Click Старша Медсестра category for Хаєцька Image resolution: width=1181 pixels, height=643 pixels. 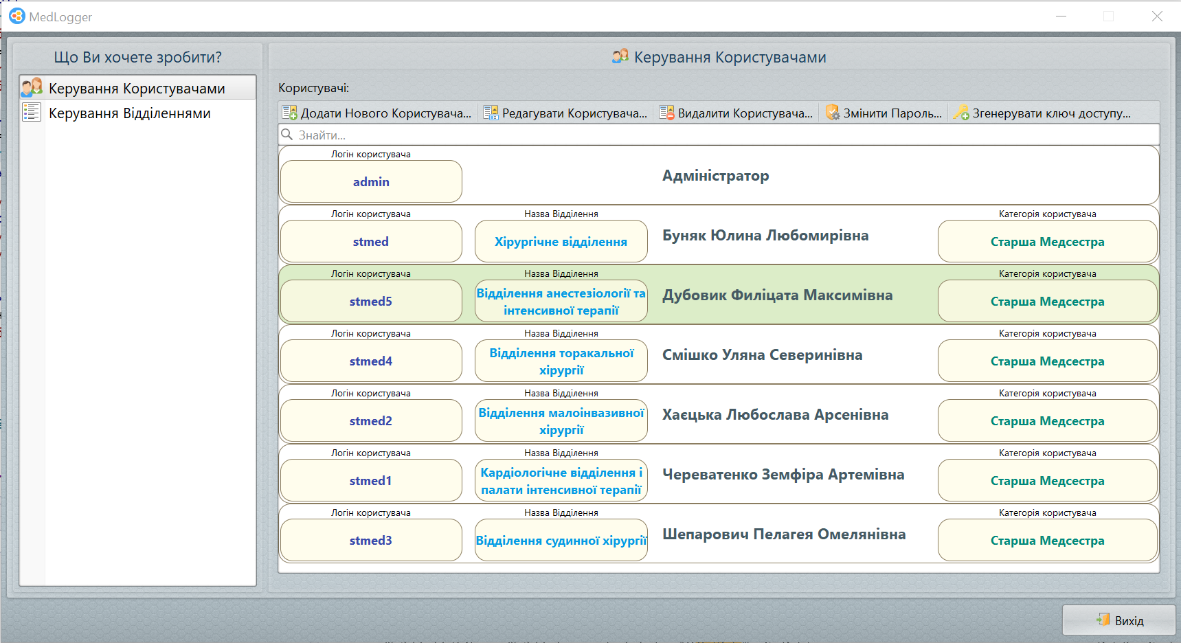pyautogui.click(x=1047, y=421)
